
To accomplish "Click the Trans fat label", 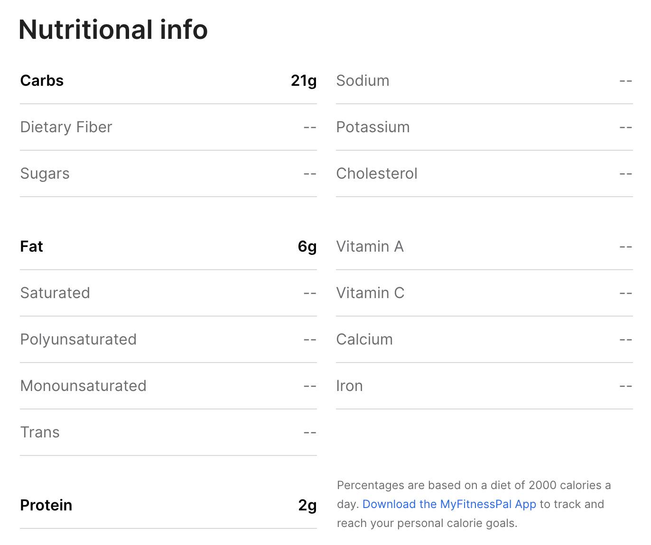I will pyautogui.click(x=40, y=432).
